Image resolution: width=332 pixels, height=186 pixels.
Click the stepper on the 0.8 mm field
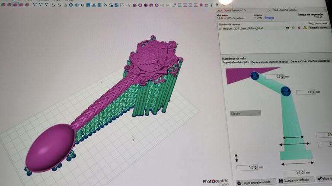282,76
